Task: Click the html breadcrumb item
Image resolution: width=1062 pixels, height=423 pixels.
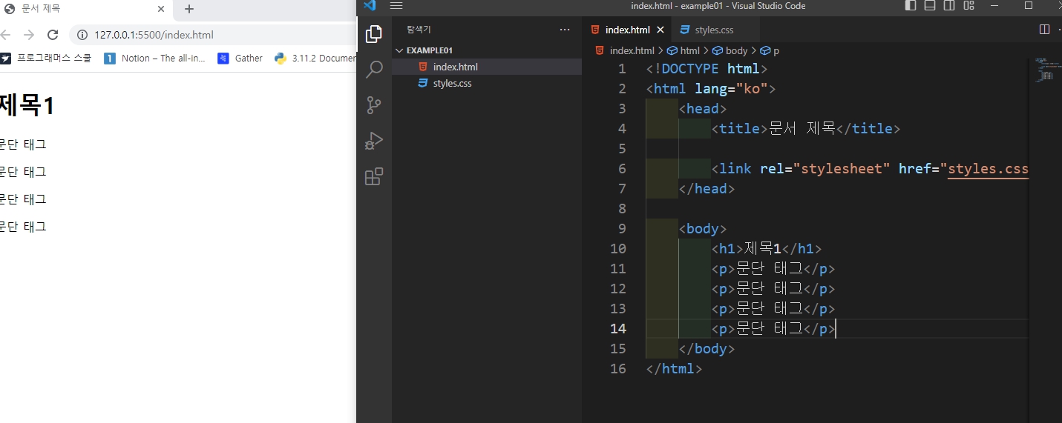Action: (x=684, y=50)
